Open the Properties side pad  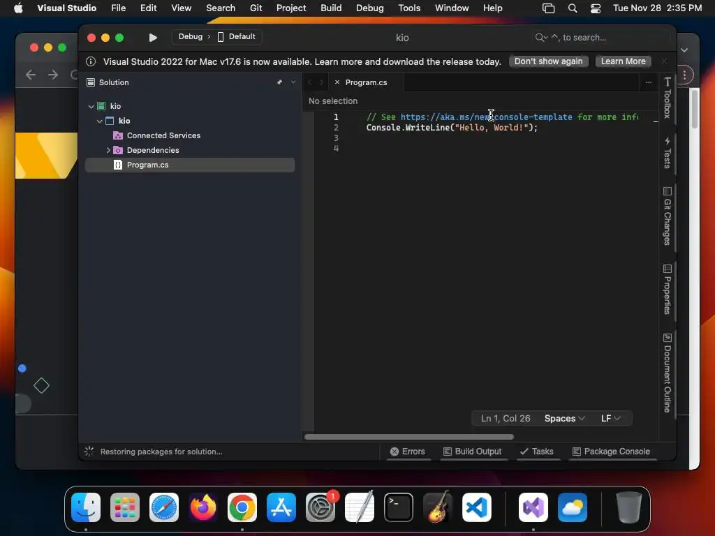pyautogui.click(x=667, y=289)
